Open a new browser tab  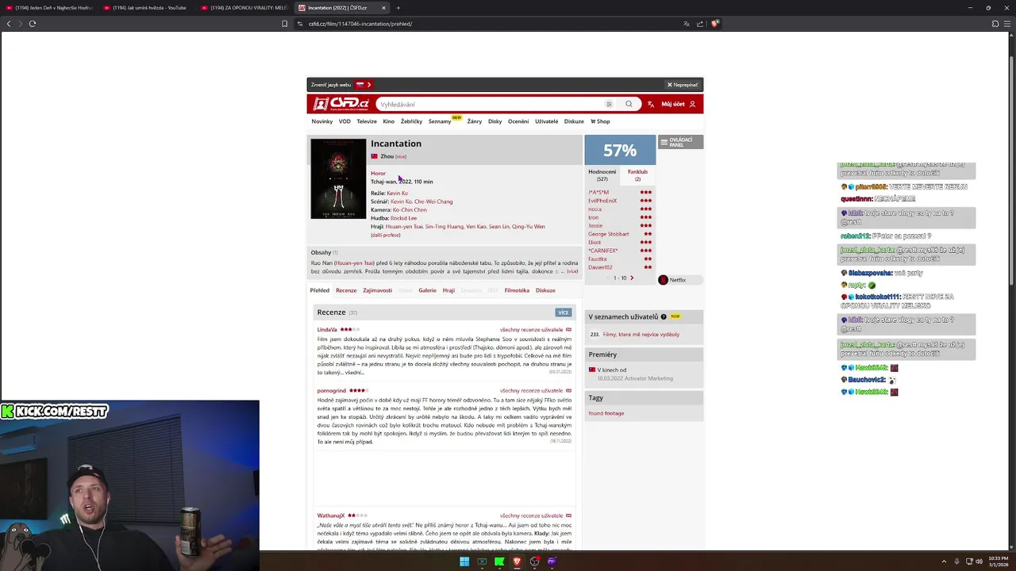[x=398, y=8]
